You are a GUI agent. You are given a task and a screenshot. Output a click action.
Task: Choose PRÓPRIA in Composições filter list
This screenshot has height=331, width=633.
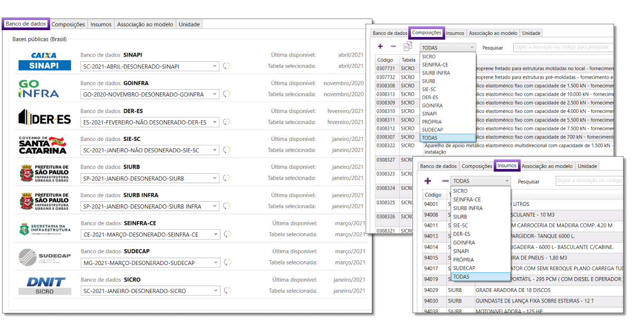pos(448,122)
